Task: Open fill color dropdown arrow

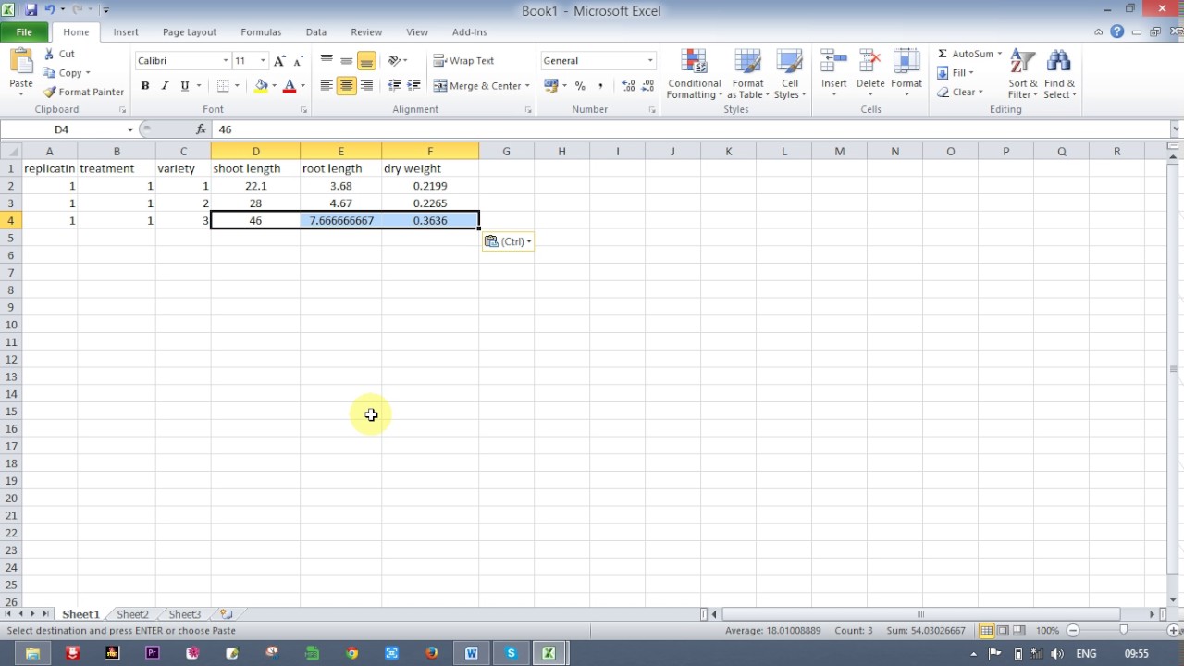Action: click(x=274, y=86)
